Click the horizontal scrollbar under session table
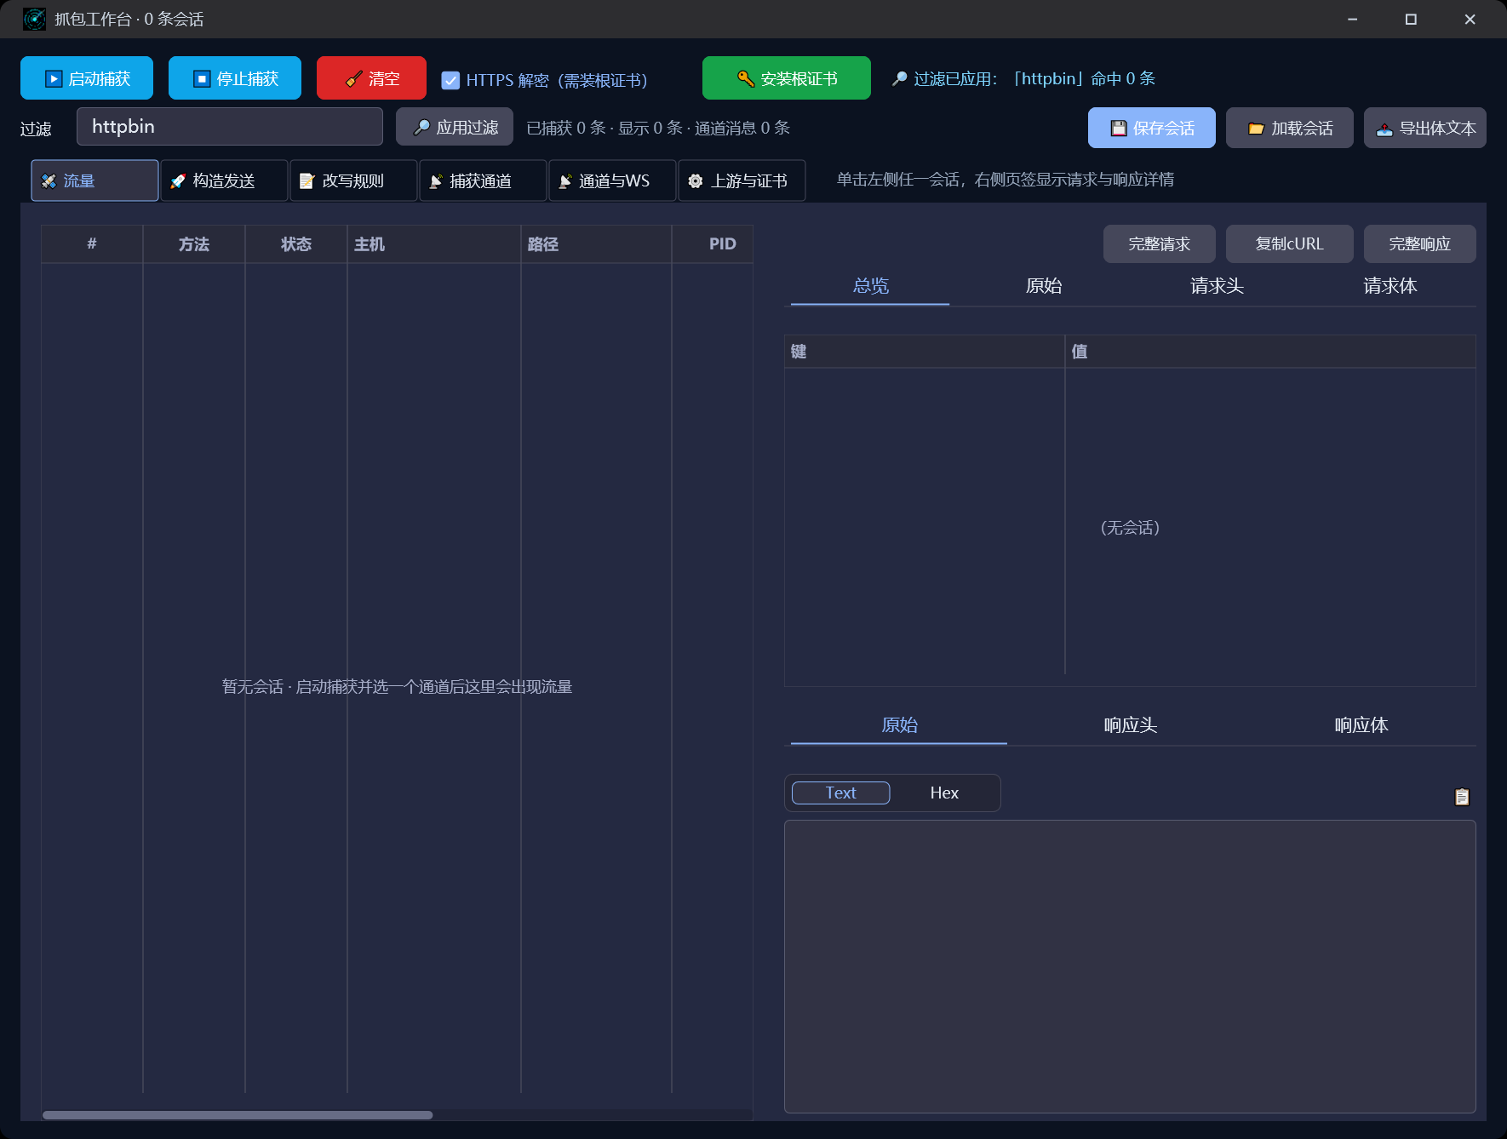This screenshot has height=1139, width=1507. point(238,1115)
